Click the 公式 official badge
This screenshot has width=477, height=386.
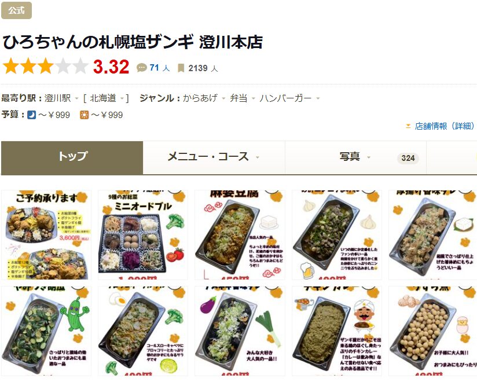(x=16, y=10)
